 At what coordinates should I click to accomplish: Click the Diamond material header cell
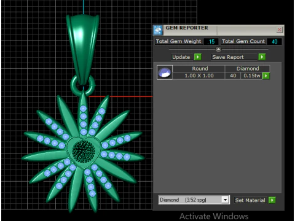tap(248, 69)
